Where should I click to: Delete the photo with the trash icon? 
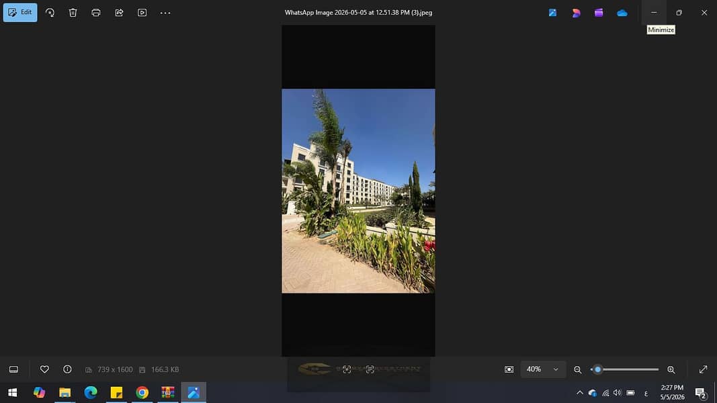(73, 13)
